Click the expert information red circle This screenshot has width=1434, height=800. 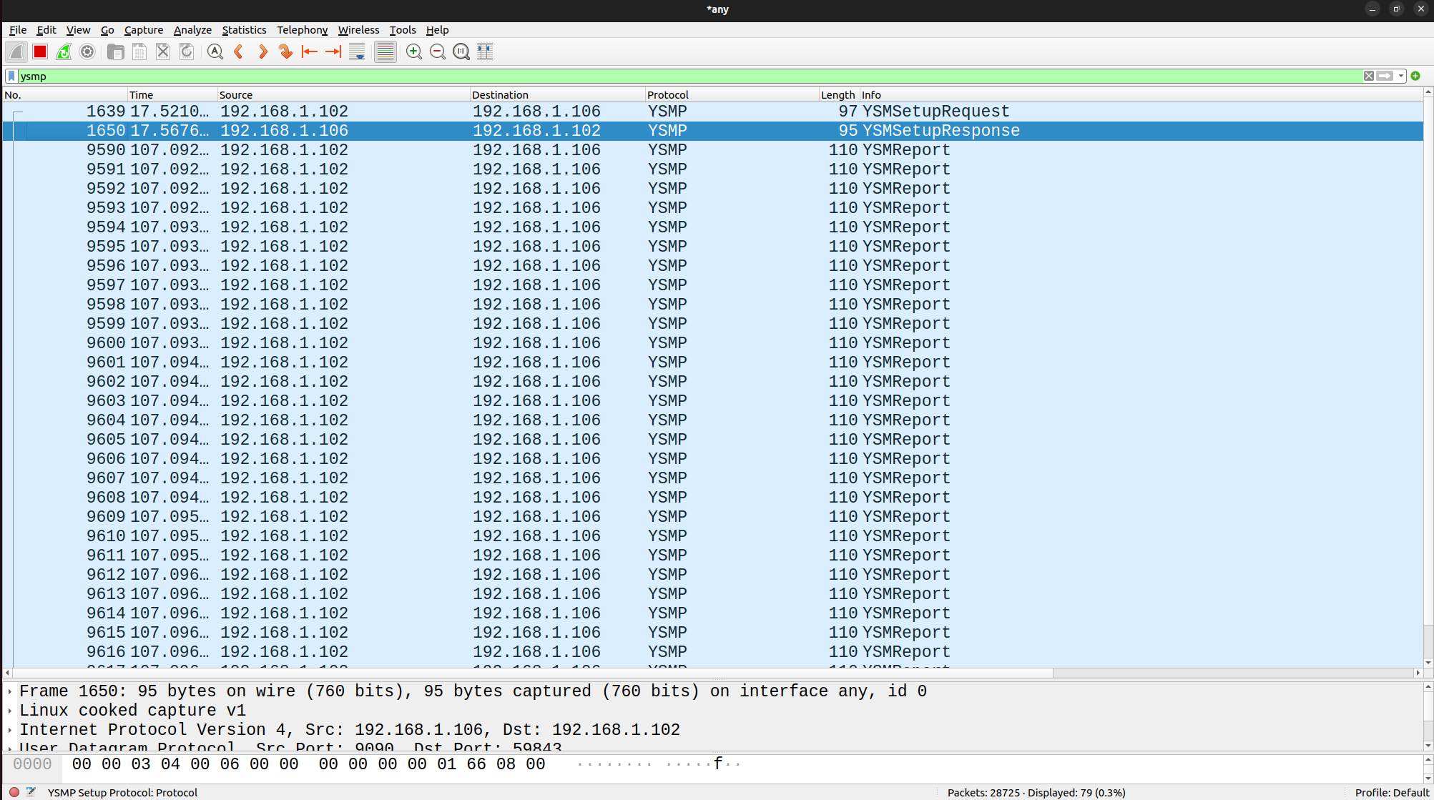click(14, 792)
